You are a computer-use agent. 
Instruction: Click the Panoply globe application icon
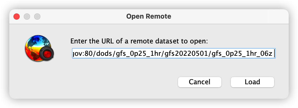(x=39, y=48)
